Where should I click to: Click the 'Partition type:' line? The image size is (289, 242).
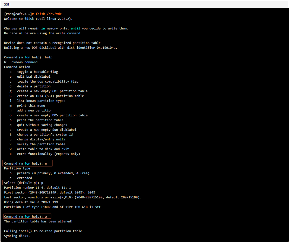pos(18,168)
